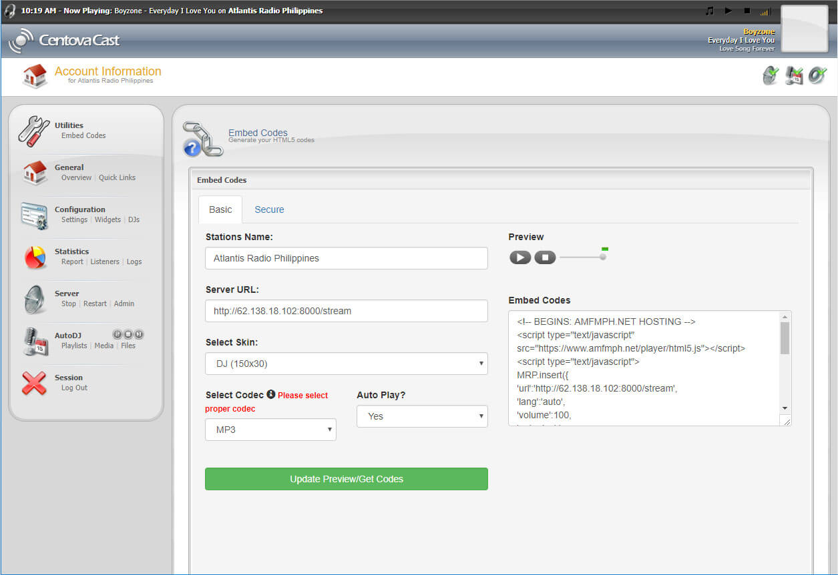Click the Utilities wrench and screwdriver icon
Screen dimensions: 838x575
click(34, 131)
